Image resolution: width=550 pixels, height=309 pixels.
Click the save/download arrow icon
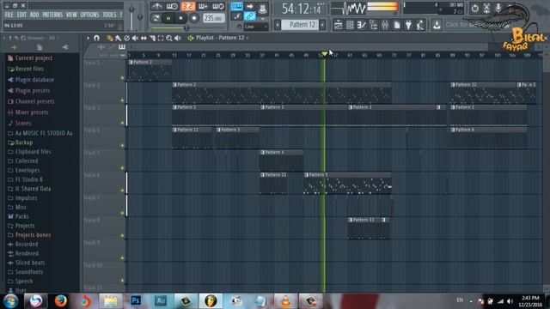click(437, 25)
